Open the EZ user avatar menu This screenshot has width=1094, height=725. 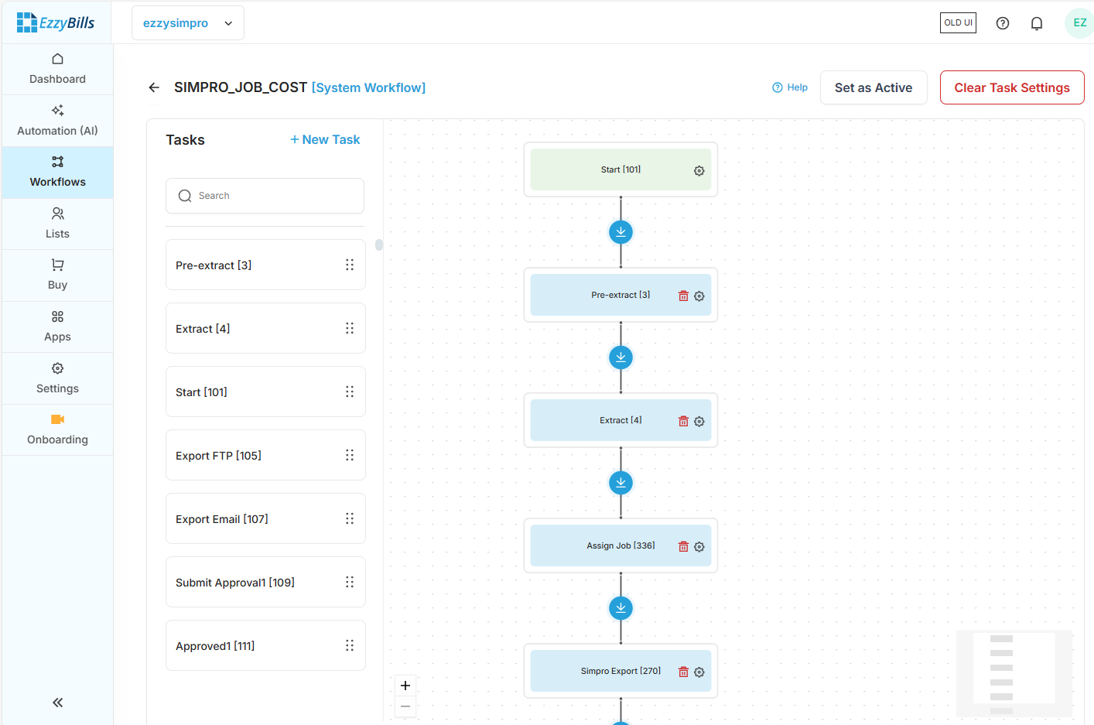point(1079,23)
